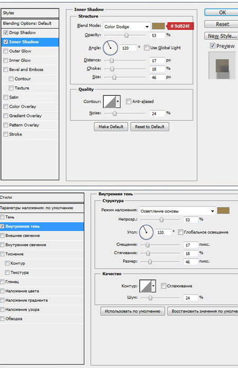
Task: Click the Make Default button
Action: (x=111, y=127)
